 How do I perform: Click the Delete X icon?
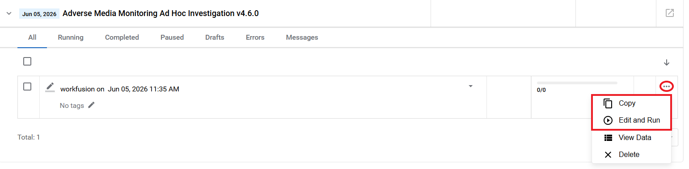pos(608,155)
